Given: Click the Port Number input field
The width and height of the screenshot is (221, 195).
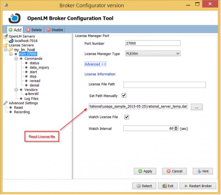Looking at the screenshot, I should click(x=153, y=43).
